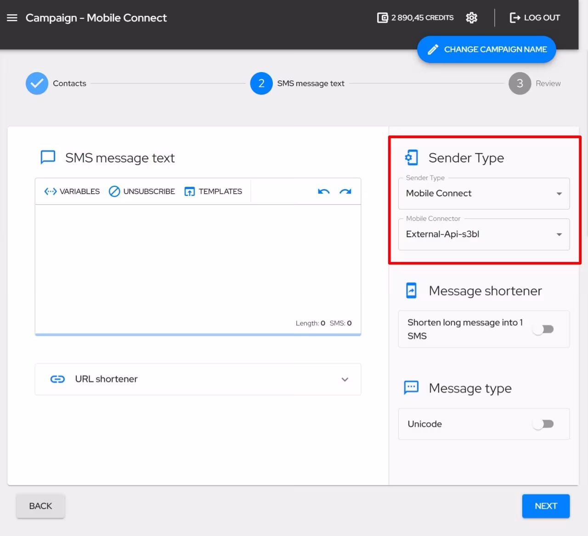Enable the Unicode message type switch

coord(543,424)
